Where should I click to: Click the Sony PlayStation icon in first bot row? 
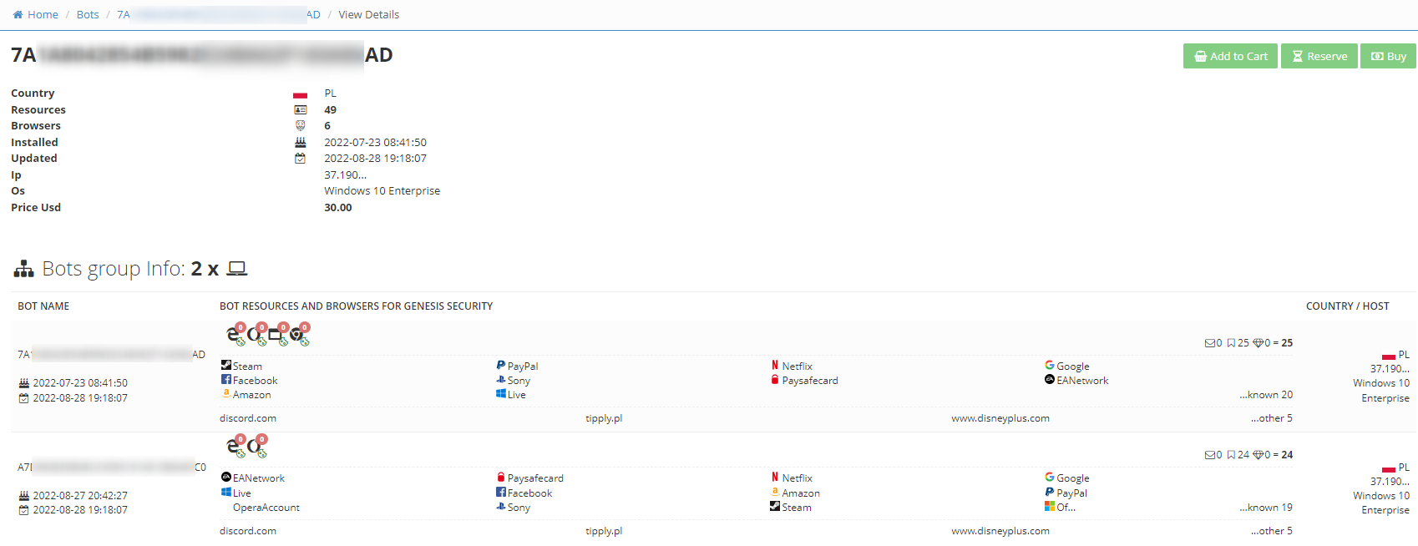500,379
